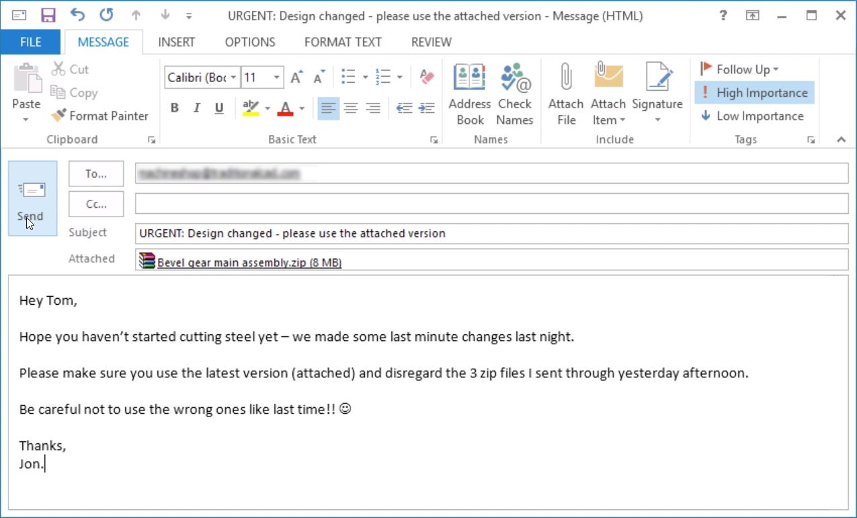The image size is (857, 518).
Task: Switch to the Insert tab
Action: (176, 42)
